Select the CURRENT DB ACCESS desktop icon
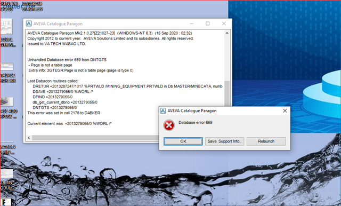This screenshot has width=341, height=206. coord(9,6)
